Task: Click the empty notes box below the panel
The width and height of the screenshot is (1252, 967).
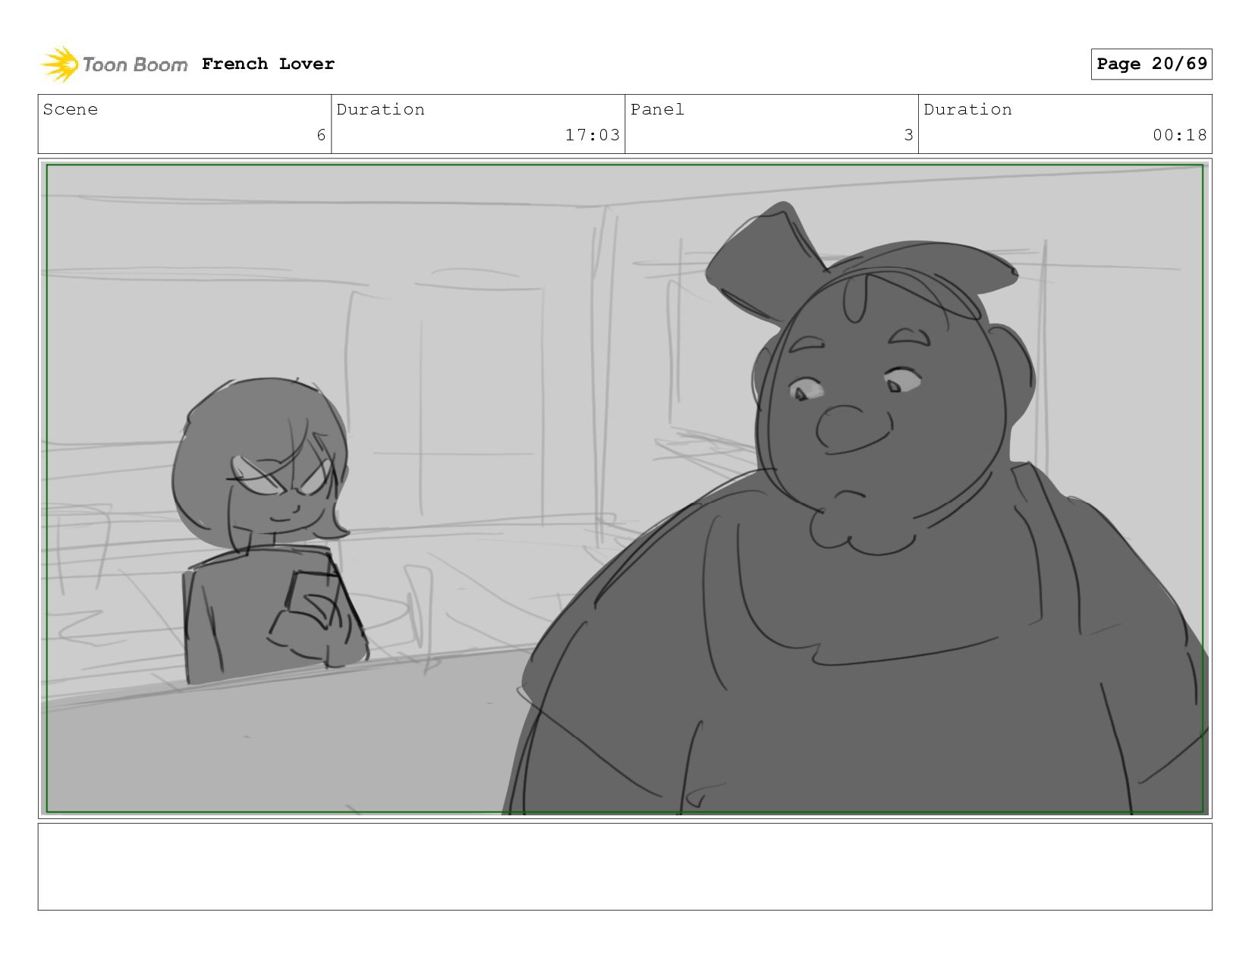Action: pyautogui.click(x=625, y=867)
